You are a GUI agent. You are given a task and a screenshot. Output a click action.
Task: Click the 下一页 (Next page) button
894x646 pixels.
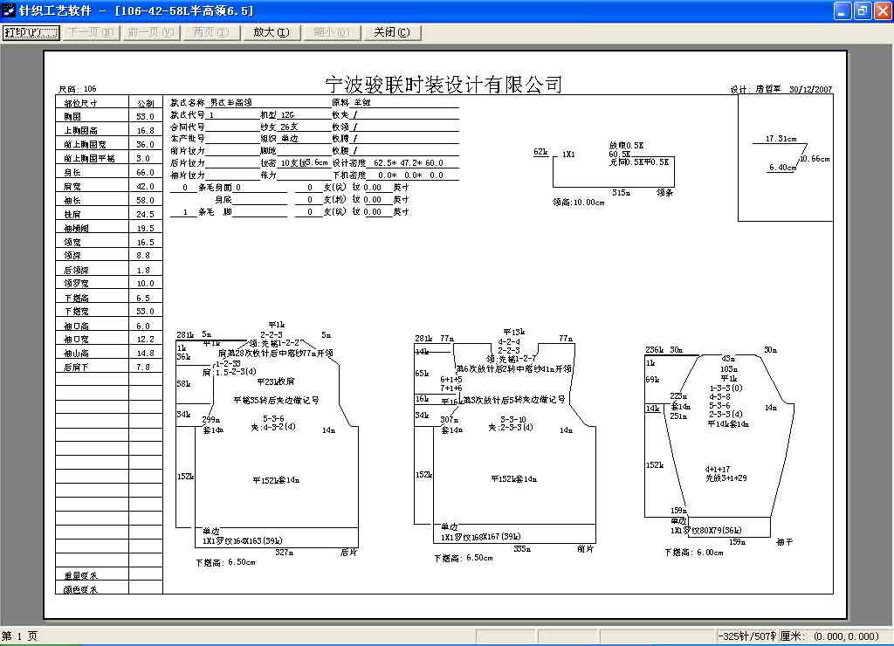click(x=91, y=32)
